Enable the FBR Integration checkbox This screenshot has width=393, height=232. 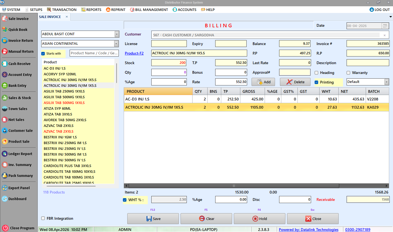coord(43,218)
